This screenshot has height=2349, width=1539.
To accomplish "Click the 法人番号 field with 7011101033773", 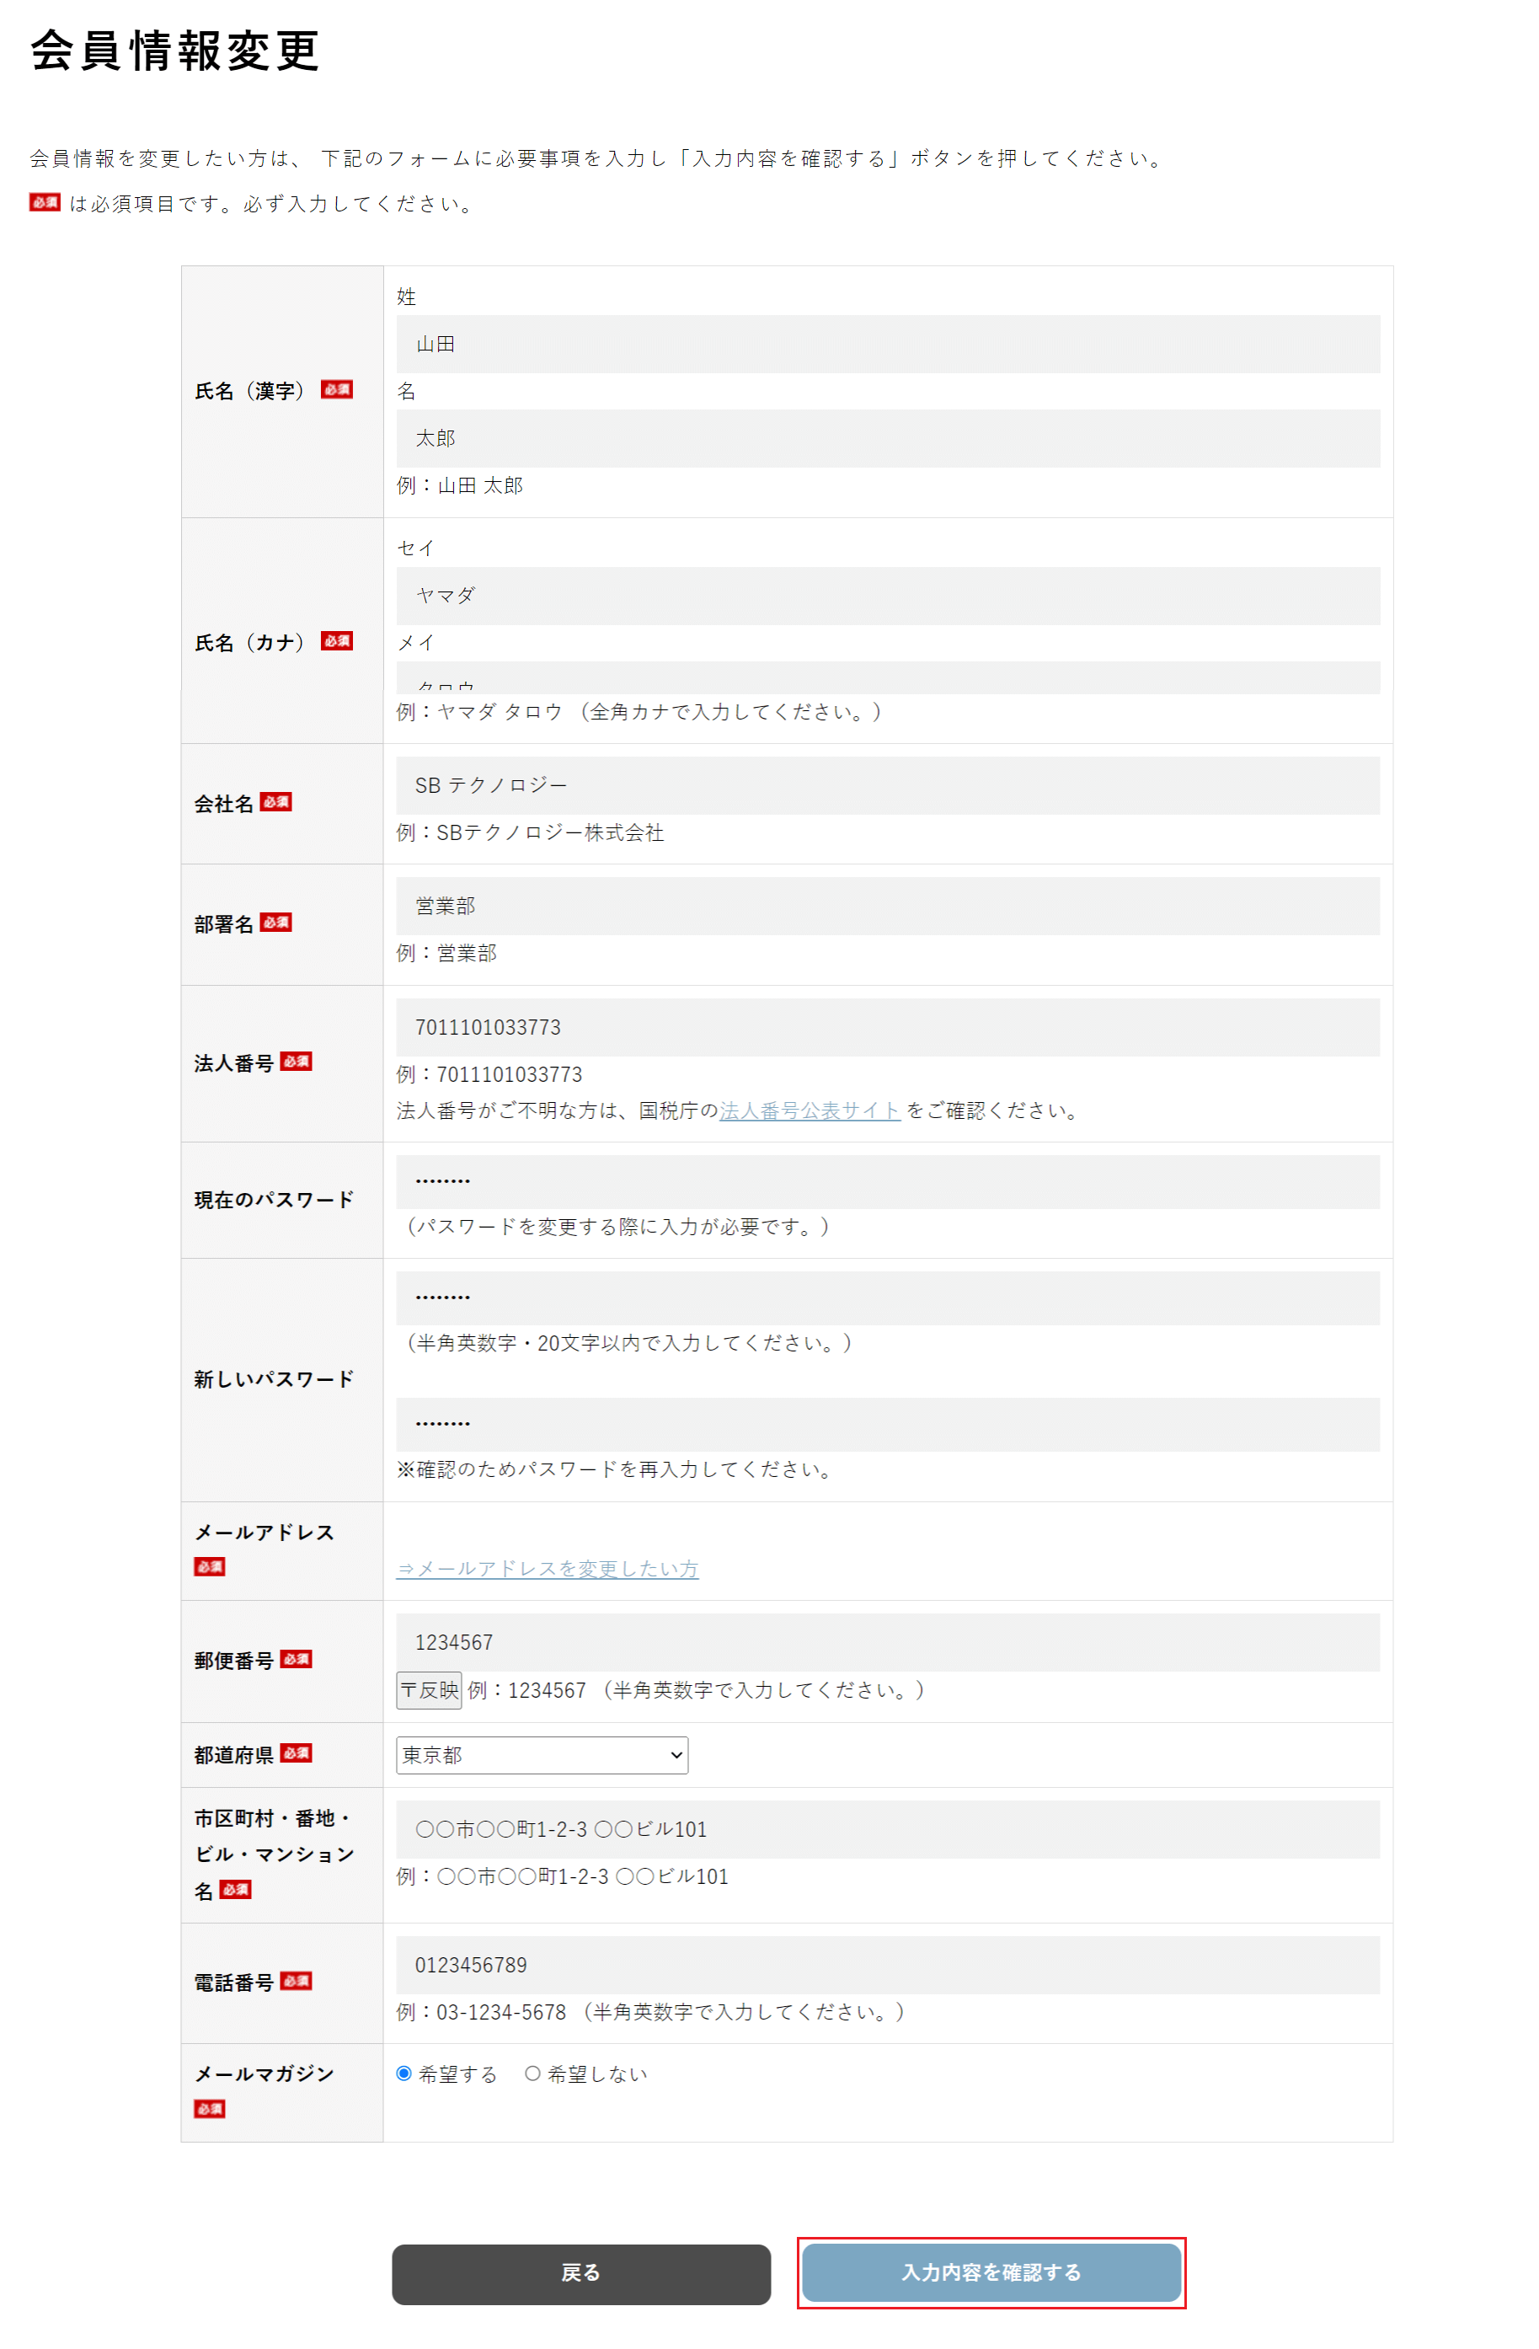I will coord(887,1027).
